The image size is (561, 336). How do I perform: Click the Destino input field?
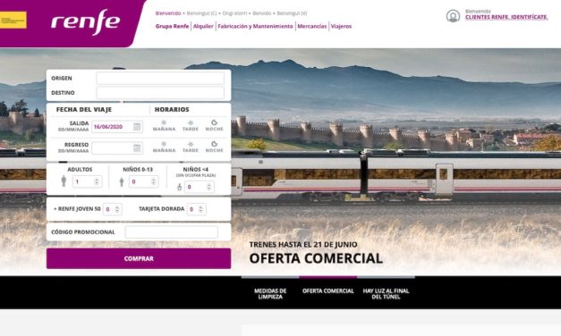pos(160,93)
